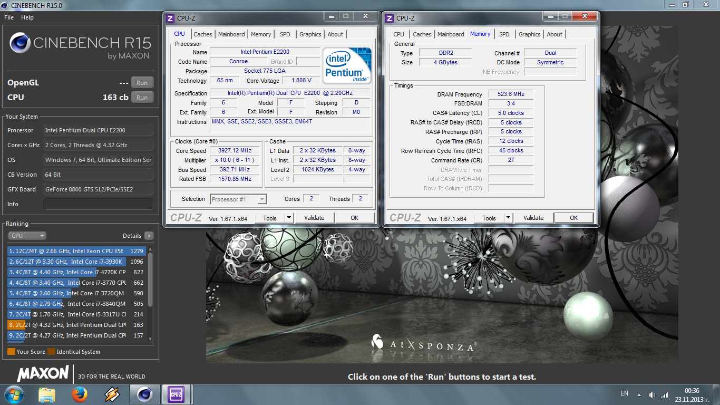This screenshot has width=720, height=405.
Task: Switch to Cinebench taskbar icon
Action: pos(144,394)
